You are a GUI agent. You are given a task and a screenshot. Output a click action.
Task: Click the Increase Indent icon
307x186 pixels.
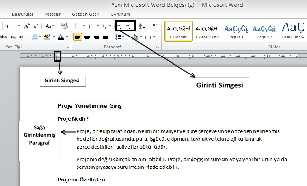[x=130, y=26]
